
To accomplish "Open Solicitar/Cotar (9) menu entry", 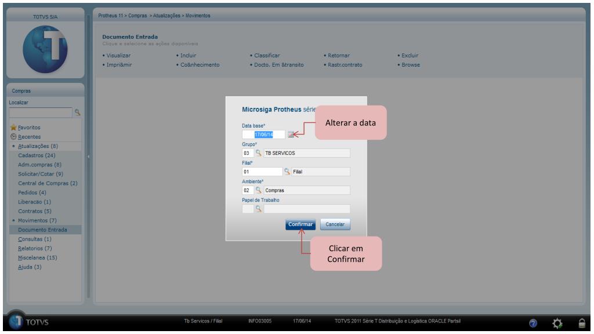I will click(x=41, y=174).
